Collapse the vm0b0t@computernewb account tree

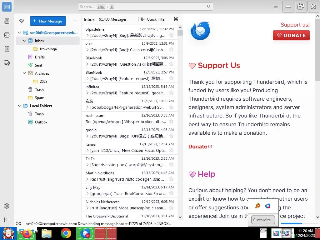pyautogui.click(x=19, y=32)
